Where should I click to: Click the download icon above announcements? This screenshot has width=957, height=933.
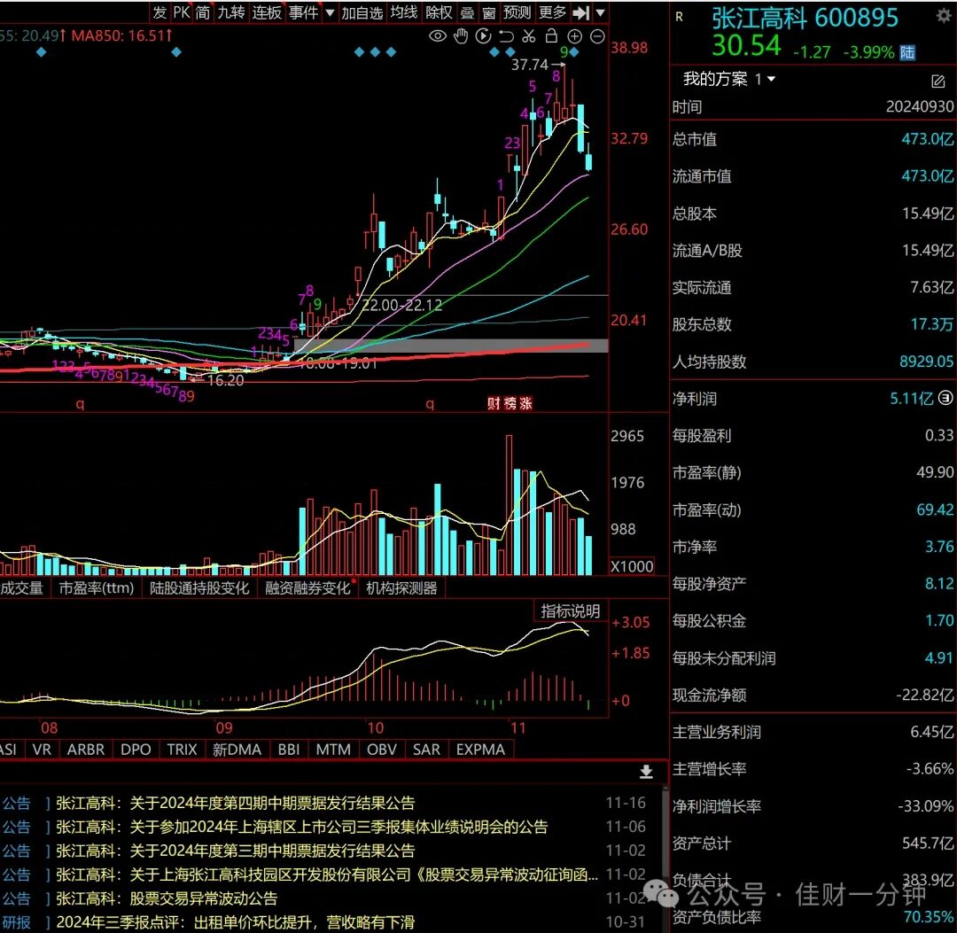click(x=646, y=772)
